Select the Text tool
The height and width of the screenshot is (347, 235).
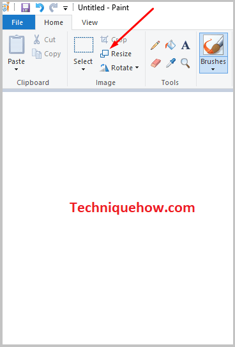point(185,45)
